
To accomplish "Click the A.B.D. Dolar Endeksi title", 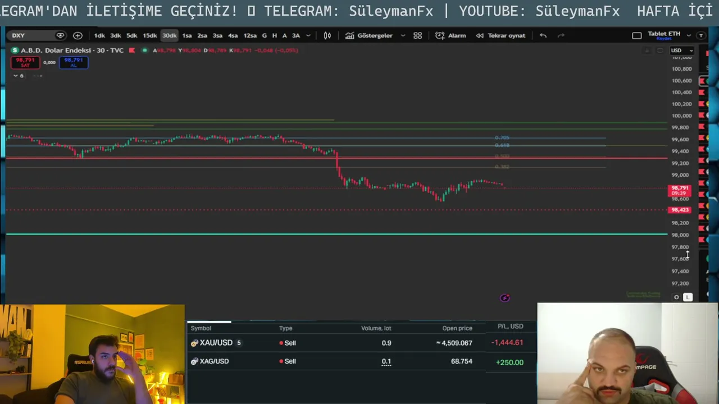I will 56,50.
